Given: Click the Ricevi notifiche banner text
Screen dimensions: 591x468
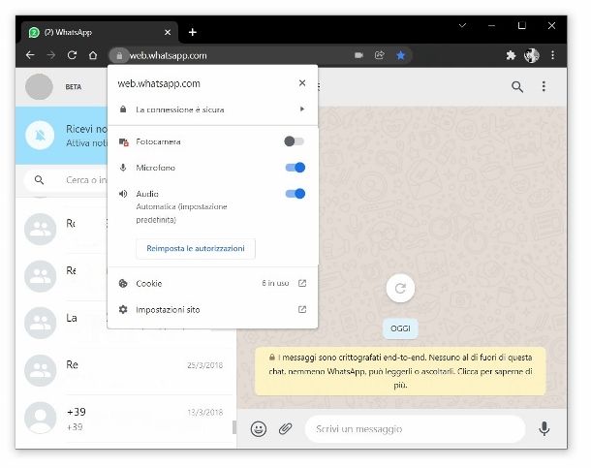Looking at the screenshot, I should click(x=86, y=136).
